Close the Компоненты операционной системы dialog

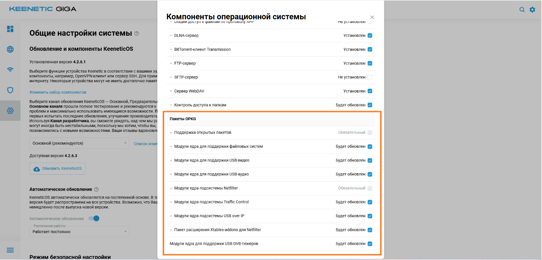tap(372, 17)
